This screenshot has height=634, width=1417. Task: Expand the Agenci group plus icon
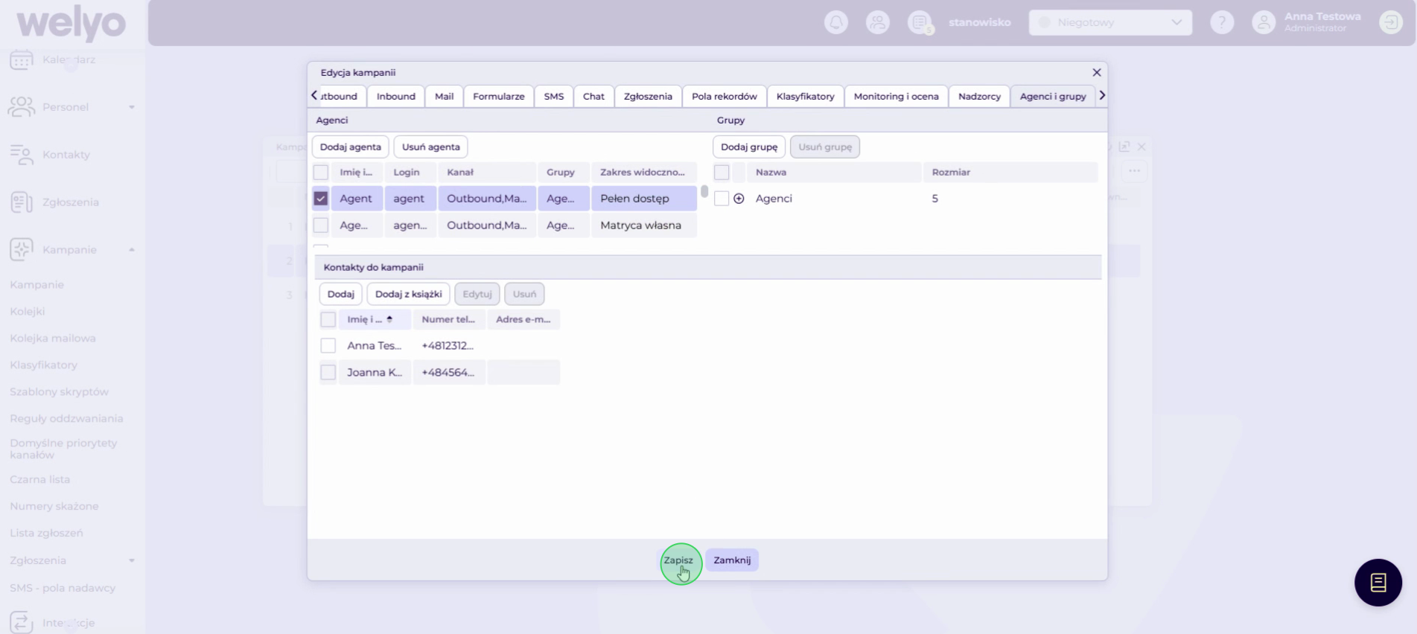[x=739, y=199]
